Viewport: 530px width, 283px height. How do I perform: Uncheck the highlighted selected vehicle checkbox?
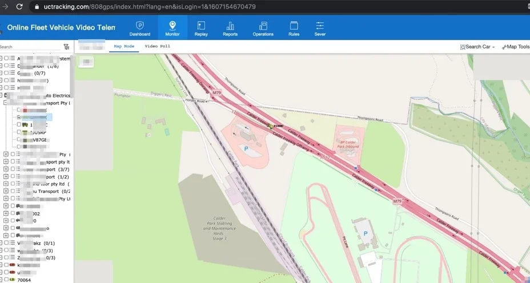click(x=19, y=117)
